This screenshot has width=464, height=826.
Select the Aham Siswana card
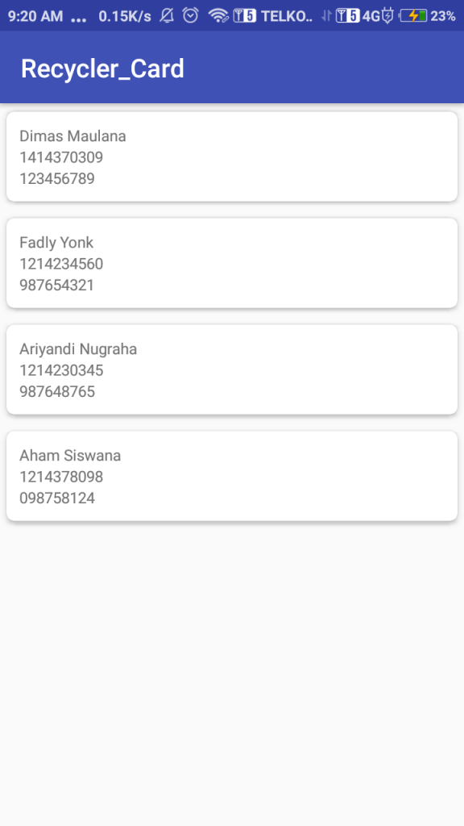[x=232, y=476]
